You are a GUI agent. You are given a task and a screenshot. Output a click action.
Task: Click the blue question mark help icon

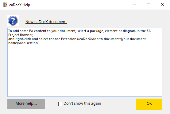coord(13,21)
